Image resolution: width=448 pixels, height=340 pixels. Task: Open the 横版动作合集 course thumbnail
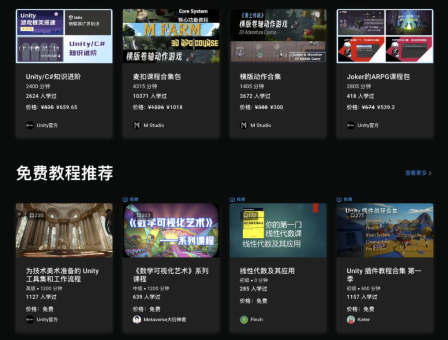[x=278, y=36]
